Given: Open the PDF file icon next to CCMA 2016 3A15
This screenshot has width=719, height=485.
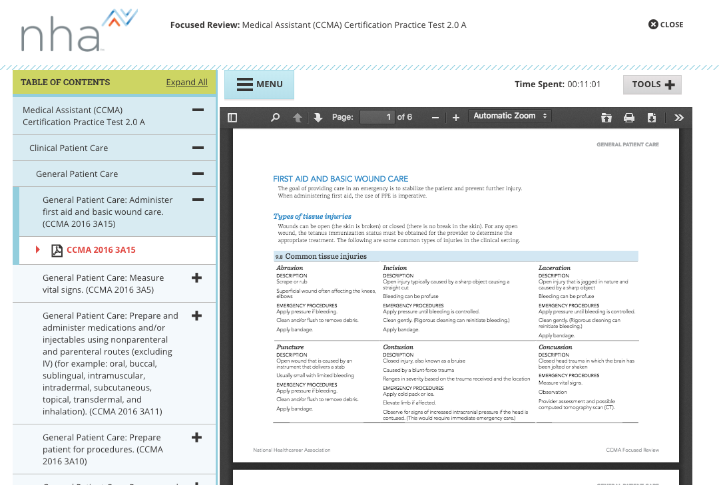Looking at the screenshot, I should [57, 250].
